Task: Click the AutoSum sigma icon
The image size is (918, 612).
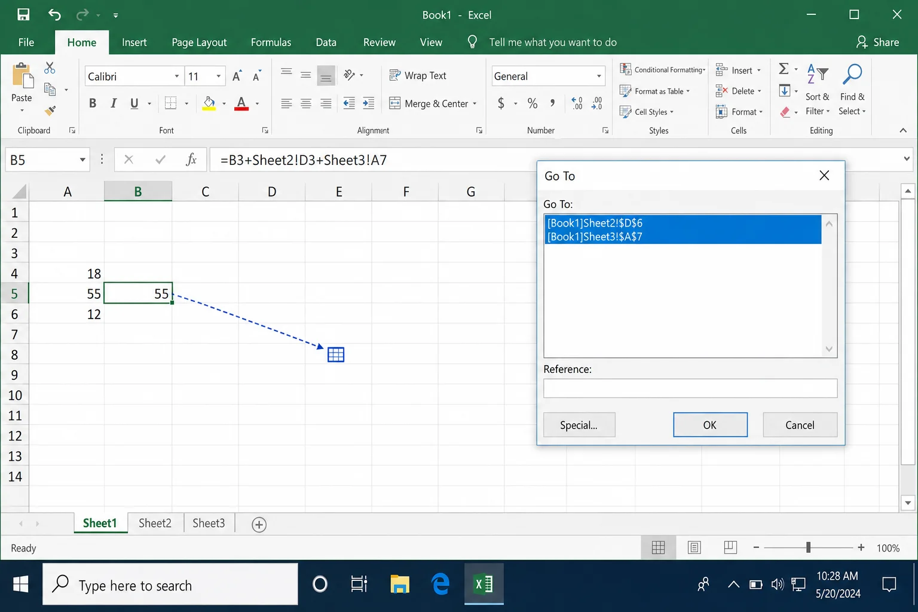Action: 784,69
